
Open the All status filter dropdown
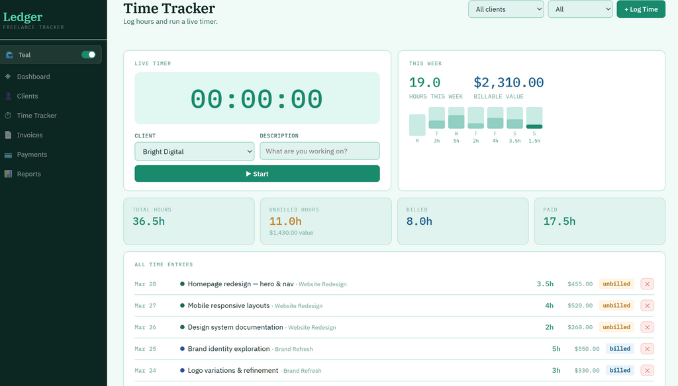point(580,9)
